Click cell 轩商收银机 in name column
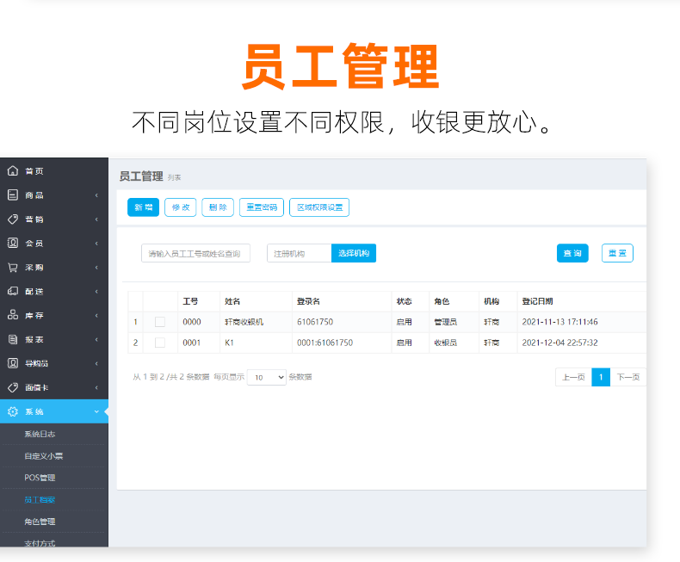The height and width of the screenshot is (562, 680). coord(244,322)
